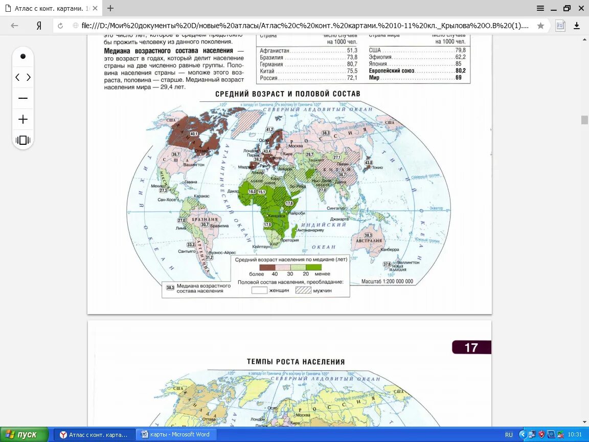Reload the page
The image size is (589, 442).
[x=60, y=26]
